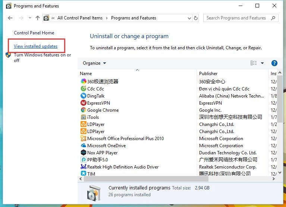The height and width of the screenshot is (207, 286).
Task: Click the forward navigation arrow
Action: point(21,18)
